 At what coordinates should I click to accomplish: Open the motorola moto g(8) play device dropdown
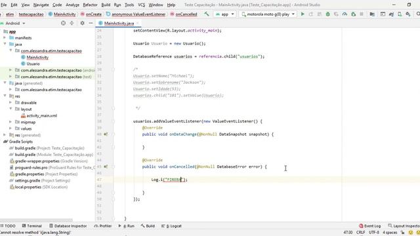click(x=268, y=14)
